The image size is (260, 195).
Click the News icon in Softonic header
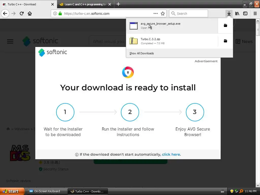click(238, 41)
